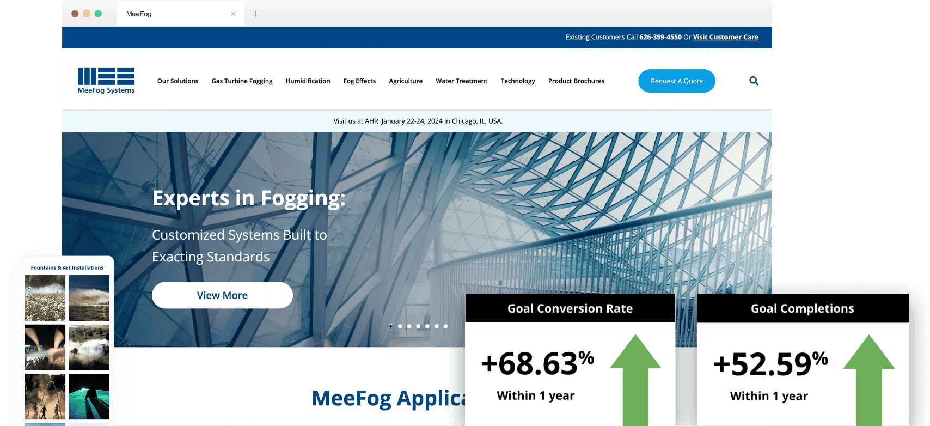Screen dimensions: 930x426
Task: Click the View More hero button
Action: (222, 295)
